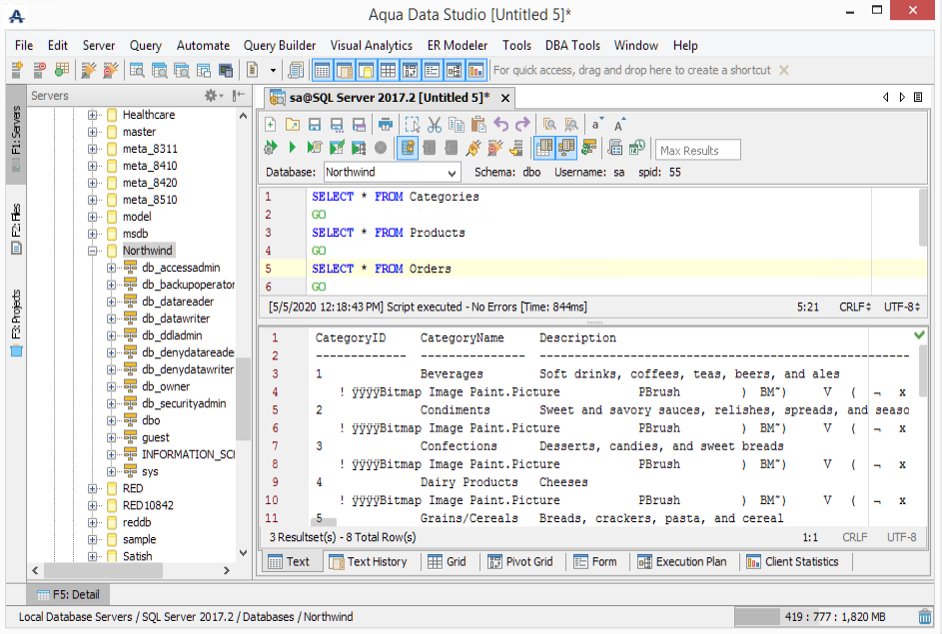Image resolution: width=942 pixels, height=634 pixels.
Task: Click the Print icon in editor toolbar
Action: click(x=386, y=125)
